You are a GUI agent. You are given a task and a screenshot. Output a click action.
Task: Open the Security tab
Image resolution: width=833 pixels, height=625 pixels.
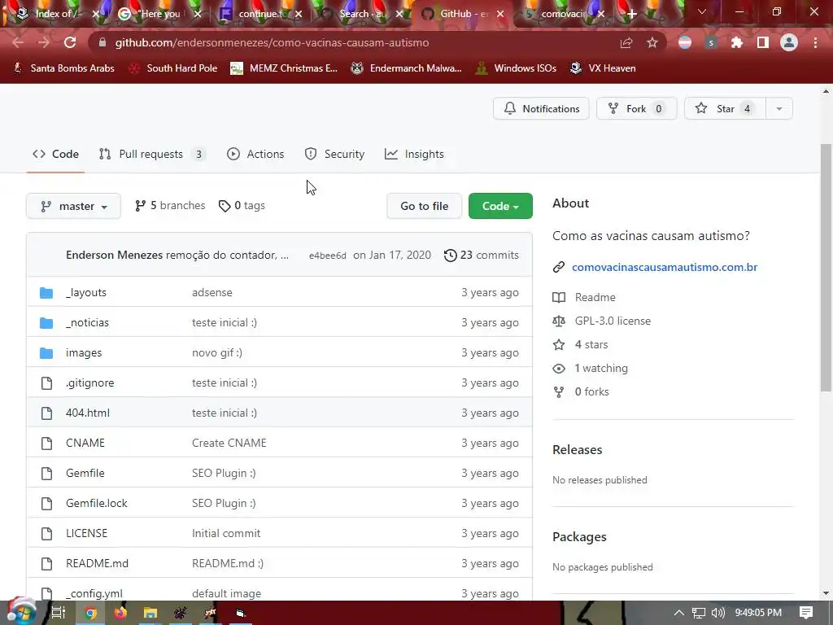(x=334, y=154)
